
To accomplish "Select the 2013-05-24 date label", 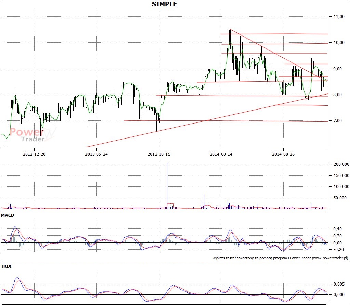I will click(x=96, y=154).
